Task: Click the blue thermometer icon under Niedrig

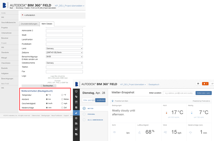Action: pos(192,113)
